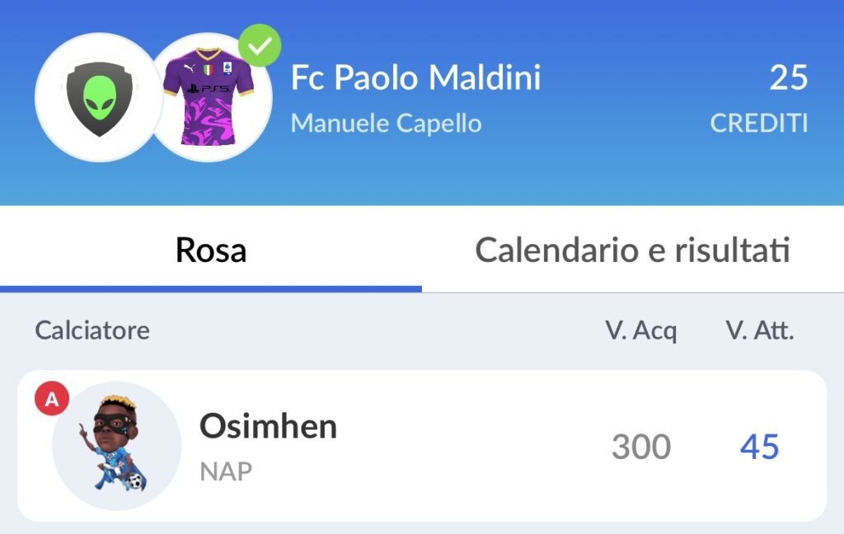Sort by the V. Att. column header
Viewport: 844px width, 534px height.
click(x=759, y=330)
